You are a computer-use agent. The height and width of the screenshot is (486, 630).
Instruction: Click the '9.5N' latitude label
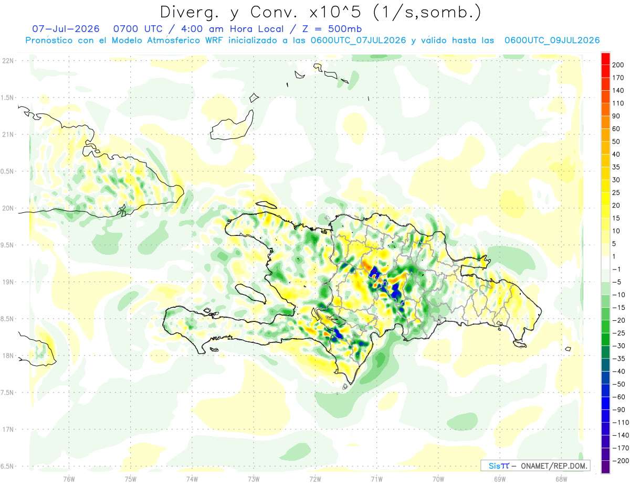click(x=7, y=245)
